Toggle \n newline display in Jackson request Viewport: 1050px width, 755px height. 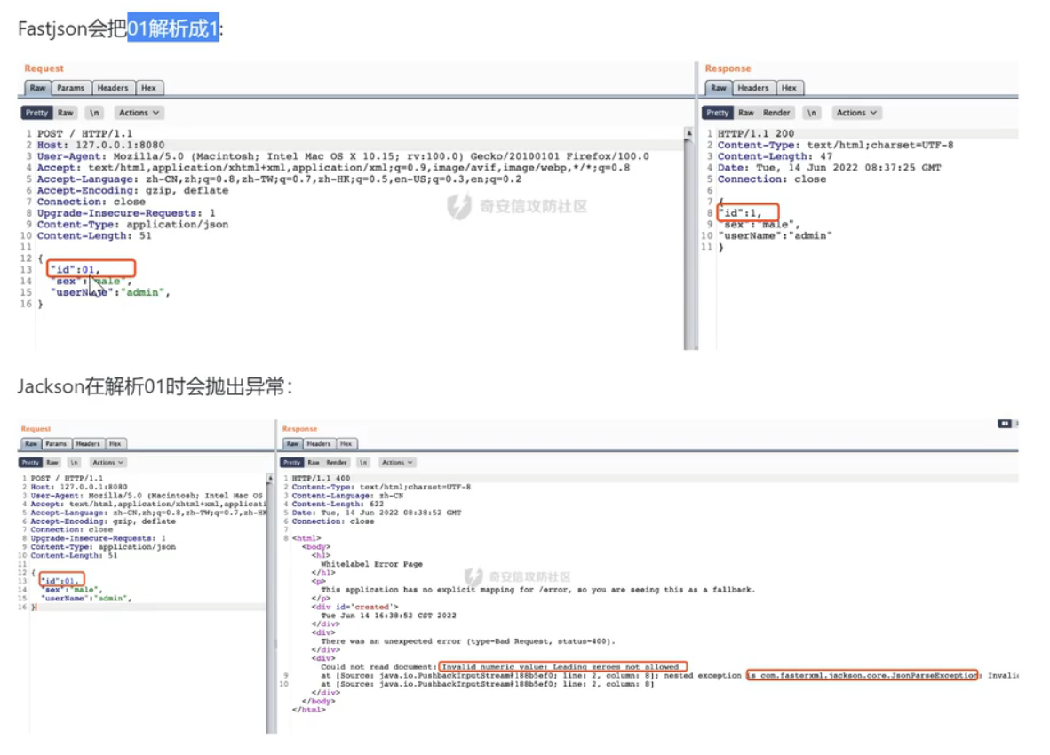point(75,463)
